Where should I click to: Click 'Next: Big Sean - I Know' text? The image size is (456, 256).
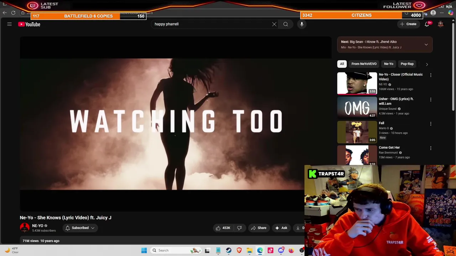coord(369,42)
